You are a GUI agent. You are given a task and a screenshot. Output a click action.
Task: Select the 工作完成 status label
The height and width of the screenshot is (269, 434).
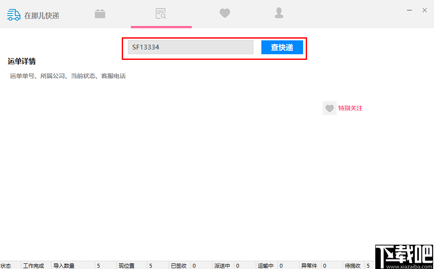(34, 266)
